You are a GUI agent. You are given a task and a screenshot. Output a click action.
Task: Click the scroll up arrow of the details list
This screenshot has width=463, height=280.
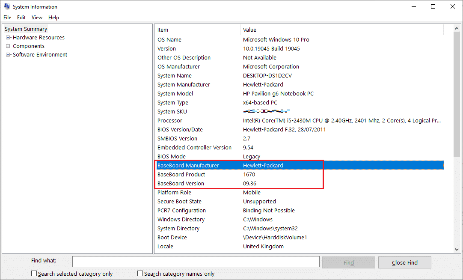[457, 29]
